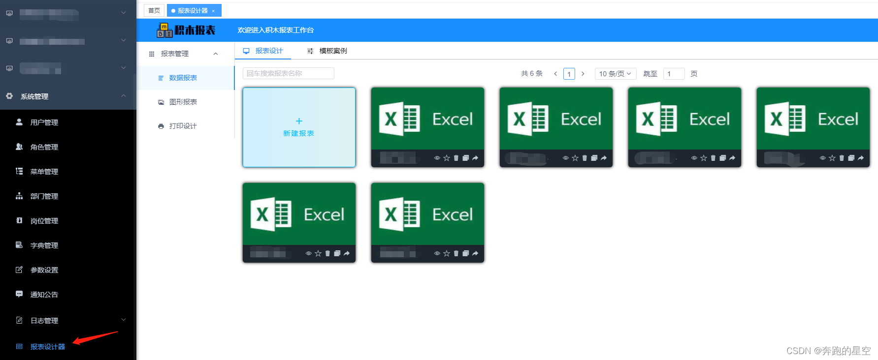
Task: Star the third Excel report in top row
Action: point(704,158)
